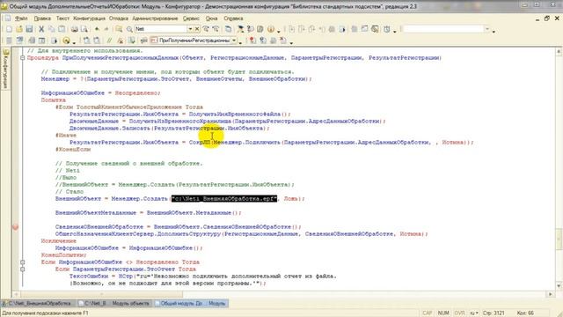Click the // Стало comment line
This screenshot has height=317, width=563.
(x=69, y=192)
